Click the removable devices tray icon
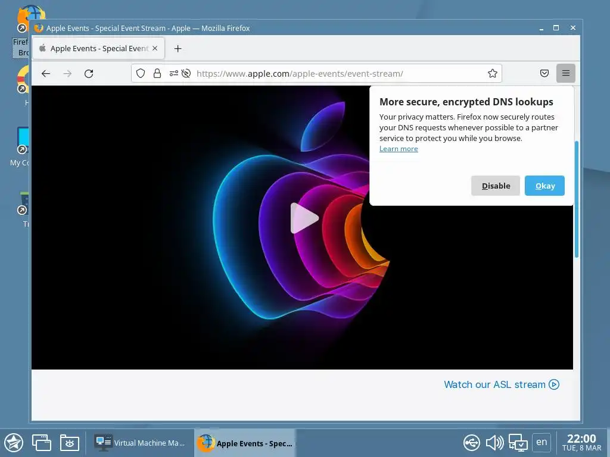Image resolution: width=610 pixels, height=457 pixels. (472, 443)
